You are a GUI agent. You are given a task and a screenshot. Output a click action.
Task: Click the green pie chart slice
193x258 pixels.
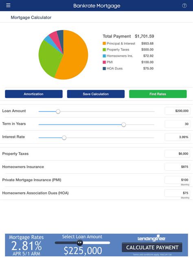coord(49,59)
